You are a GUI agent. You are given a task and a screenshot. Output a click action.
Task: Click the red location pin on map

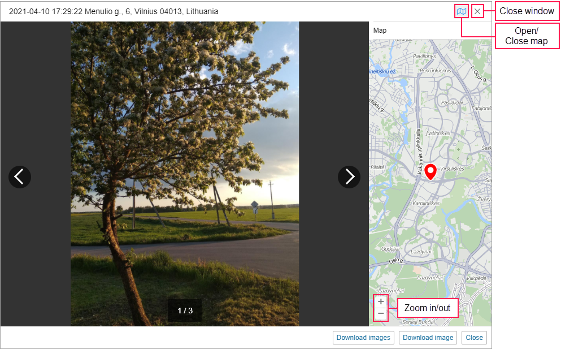tap(430, 171)
